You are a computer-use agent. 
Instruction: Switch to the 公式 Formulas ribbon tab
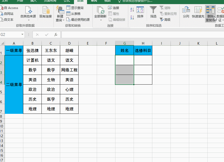67,1
